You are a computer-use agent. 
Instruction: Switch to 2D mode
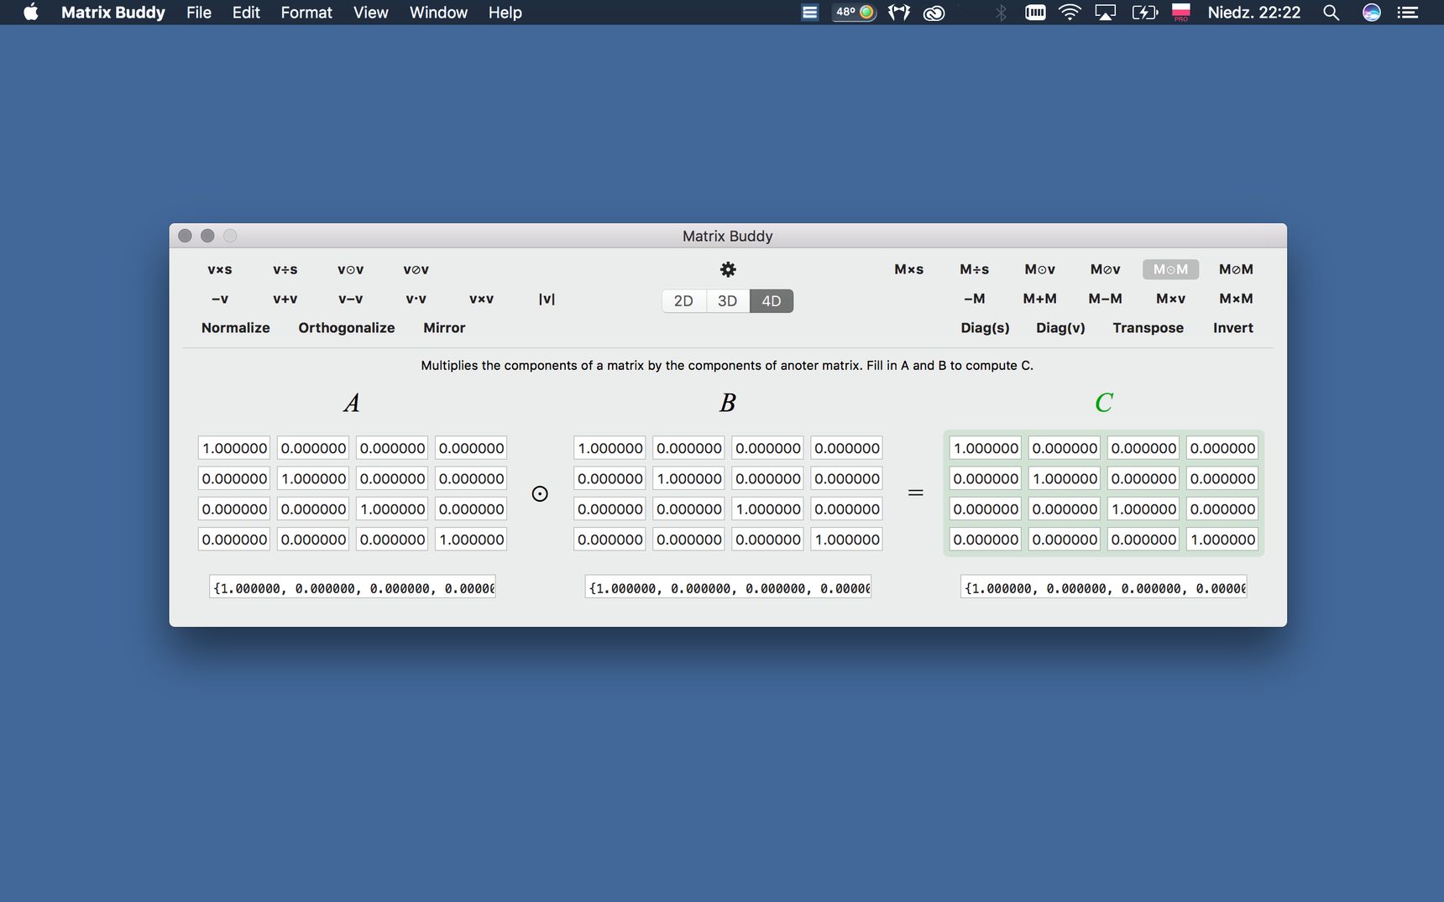pyautogui.click(x=683, y=300)
